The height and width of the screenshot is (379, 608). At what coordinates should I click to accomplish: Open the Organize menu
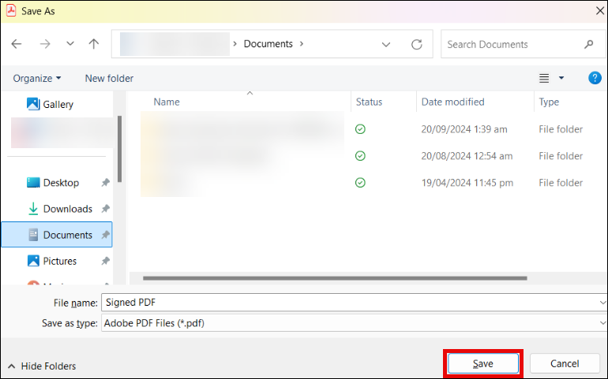coord(36,78)
